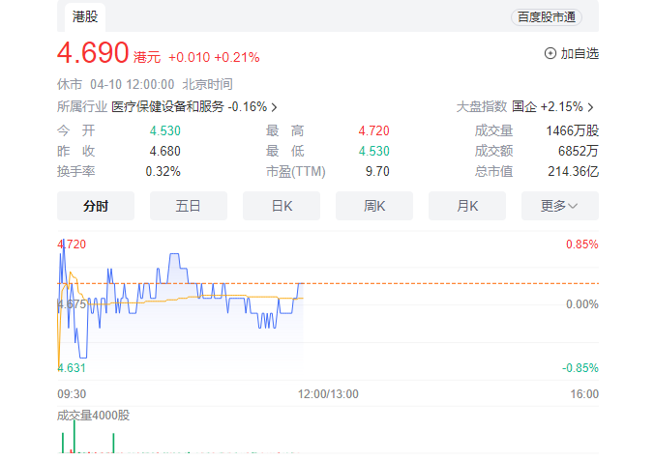Click the 12:00/13:00 time axis marker
Screen dimensions: 654x460
point(327,394)
